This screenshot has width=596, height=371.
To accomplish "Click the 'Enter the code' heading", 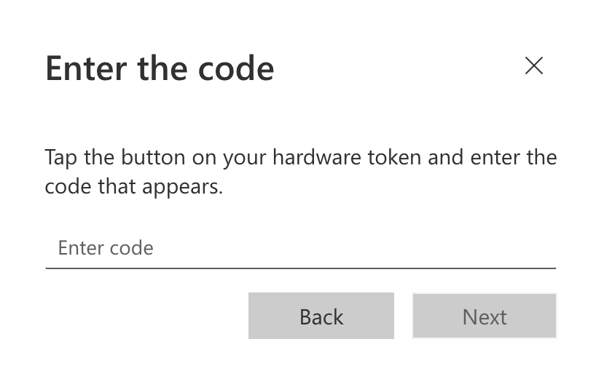I will coord(160,68).
